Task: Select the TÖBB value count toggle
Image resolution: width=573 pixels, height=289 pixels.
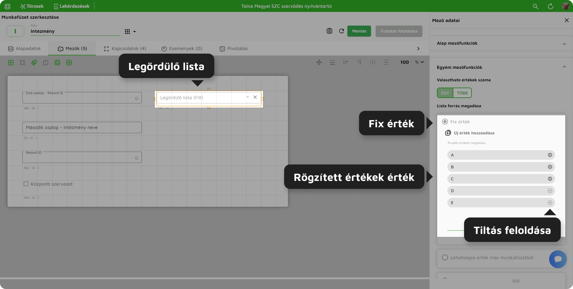Action: click(x=462, y=93)
